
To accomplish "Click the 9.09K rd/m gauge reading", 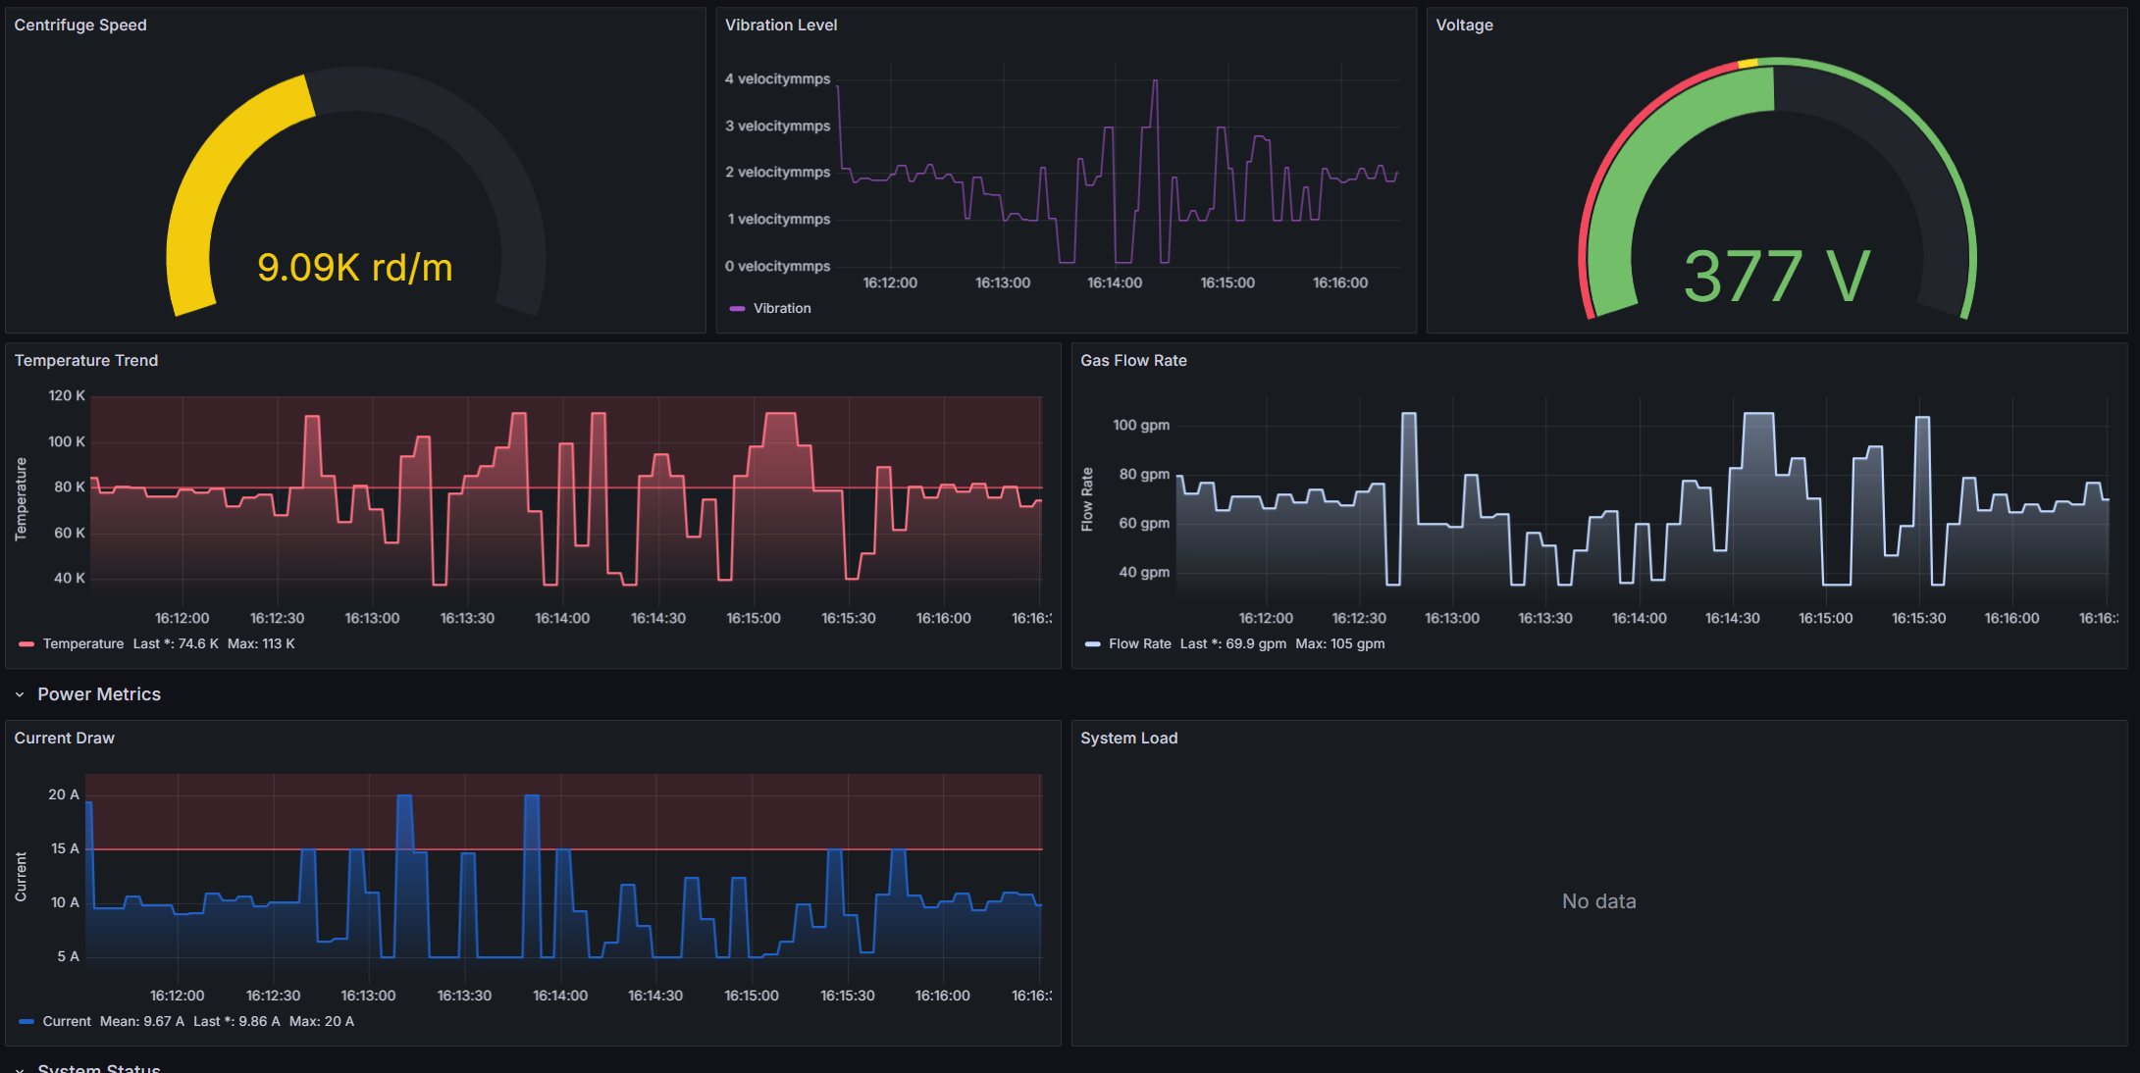I will (x=355, y=267).
